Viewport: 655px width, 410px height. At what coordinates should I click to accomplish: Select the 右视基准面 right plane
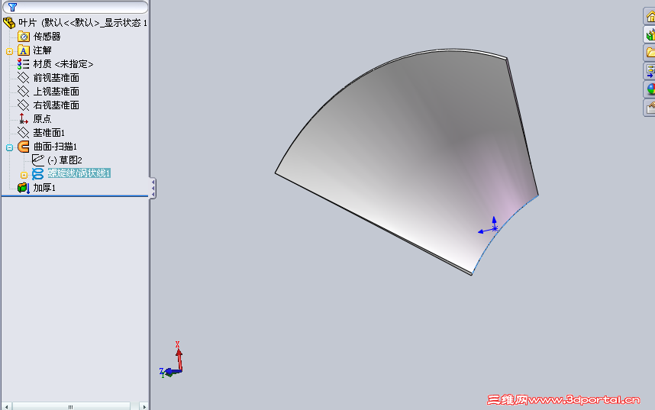56,105
